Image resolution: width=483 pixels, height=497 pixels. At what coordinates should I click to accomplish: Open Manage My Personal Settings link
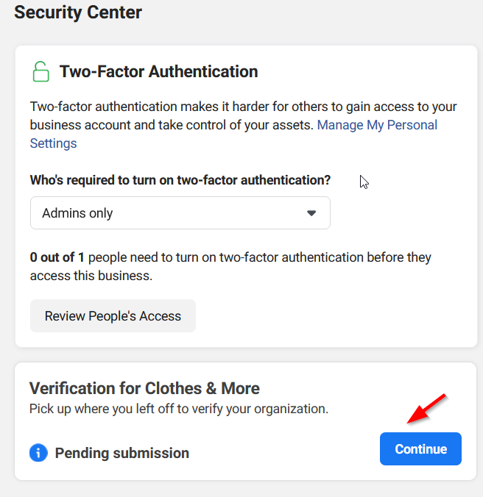click(377, 125)
